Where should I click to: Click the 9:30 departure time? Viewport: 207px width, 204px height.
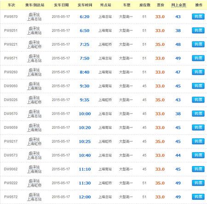point(85,86)
